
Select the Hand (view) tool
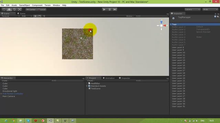pos(4,10)
